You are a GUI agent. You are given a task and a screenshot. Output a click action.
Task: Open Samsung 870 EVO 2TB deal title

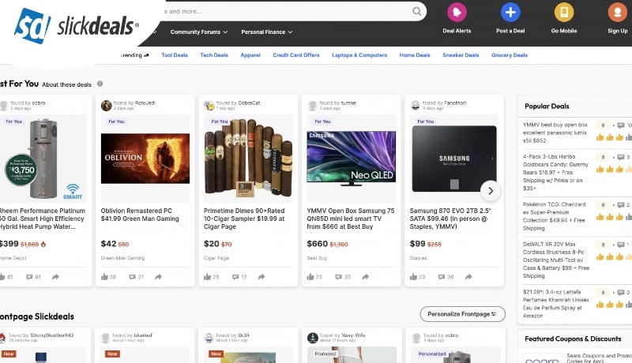pos(450,219)
